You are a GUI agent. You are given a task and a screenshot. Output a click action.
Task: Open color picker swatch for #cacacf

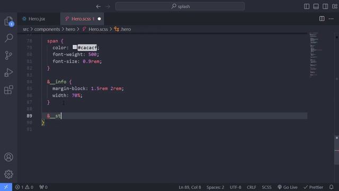(x=75, y=47)
